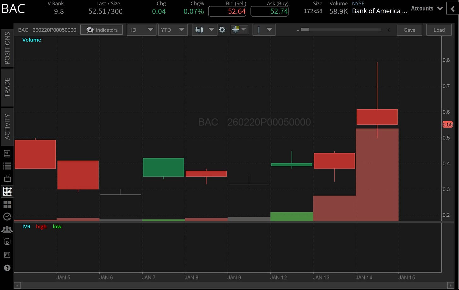This screenshot has height=290, width=459.
Task: Expand the Accounts dropdown
Action: tap(427, 9)
